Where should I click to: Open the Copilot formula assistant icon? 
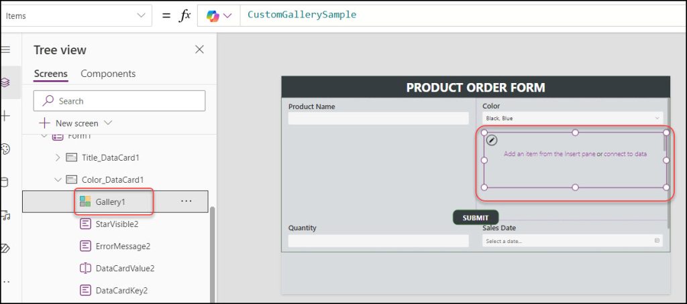[x=213, y=16]
